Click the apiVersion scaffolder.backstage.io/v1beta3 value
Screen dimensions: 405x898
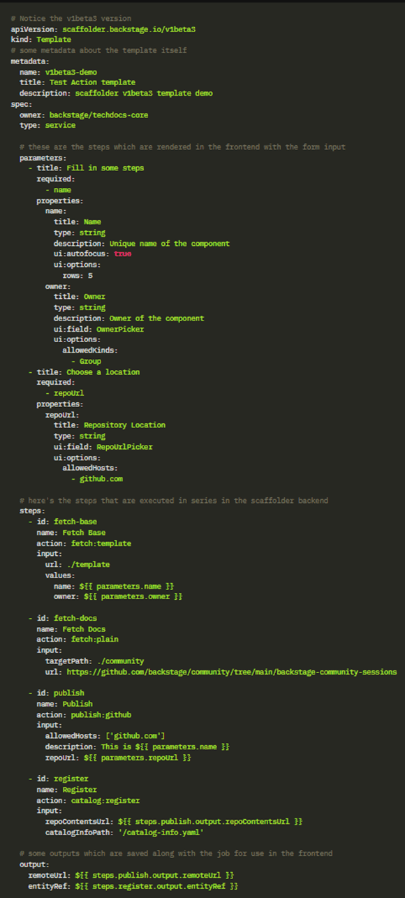coord(128,29)
